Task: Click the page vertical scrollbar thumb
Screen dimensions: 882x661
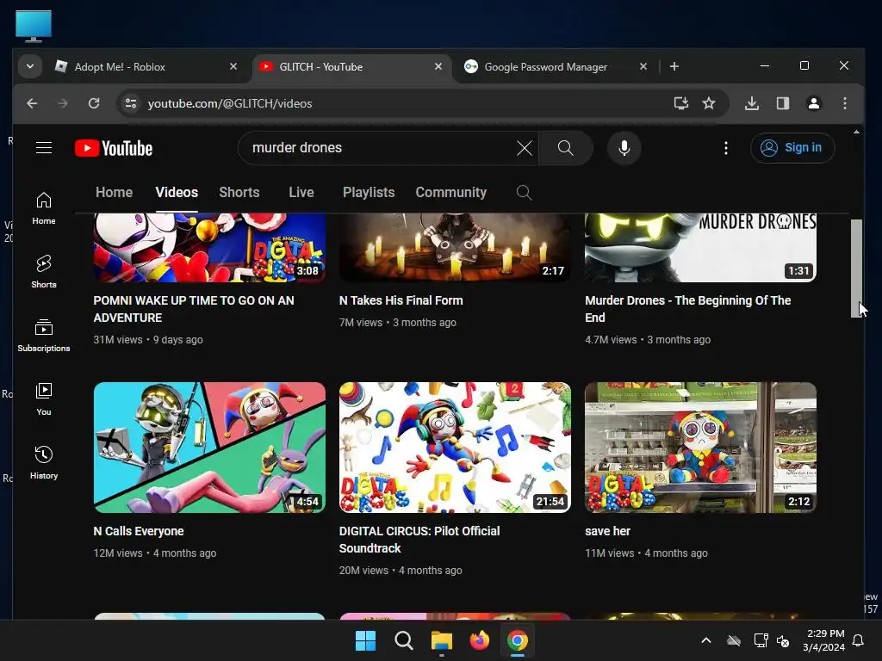Action: [x=856, y=269]
